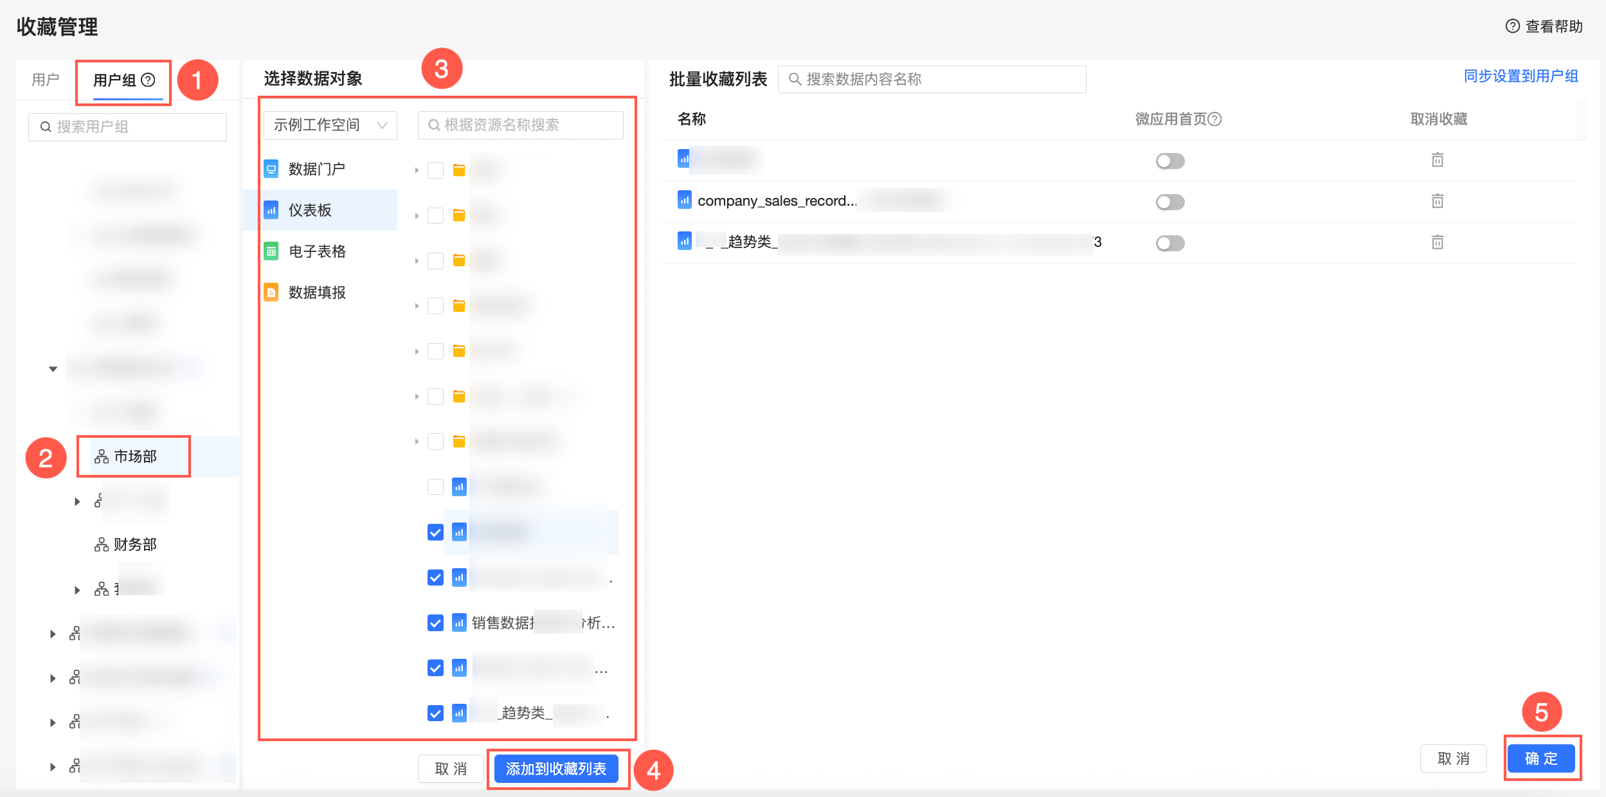This screenshot has width=1606, height=797.
Task: Select 财务部 user group in tree
Action: click(135, 544)
